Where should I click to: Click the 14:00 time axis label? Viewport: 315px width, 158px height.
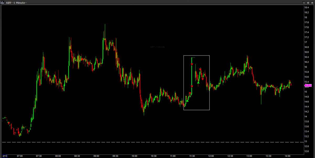coord(288,156)
